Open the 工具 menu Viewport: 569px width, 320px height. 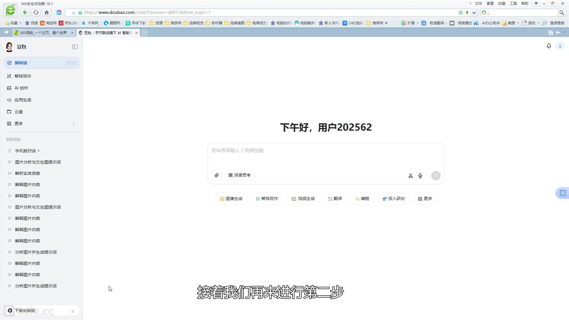[x=513, y=4]
